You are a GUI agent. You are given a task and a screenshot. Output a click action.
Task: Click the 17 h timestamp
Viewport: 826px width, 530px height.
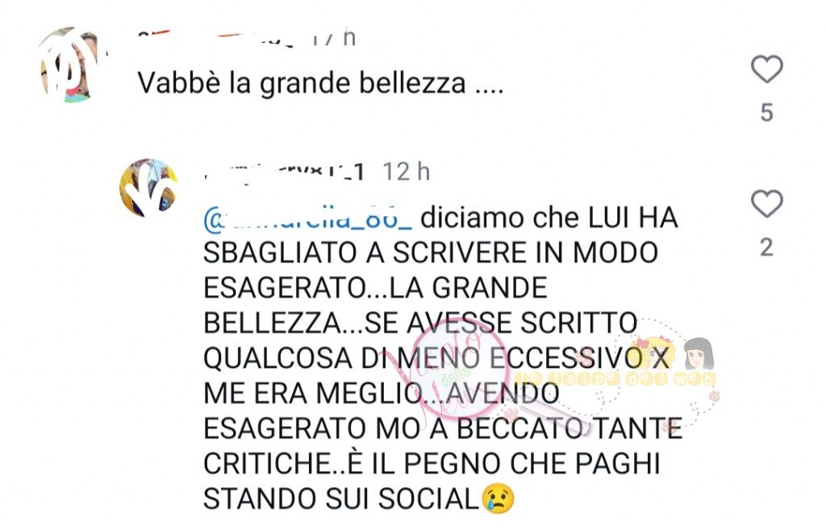pyautogui.click(x=335, y=38)
